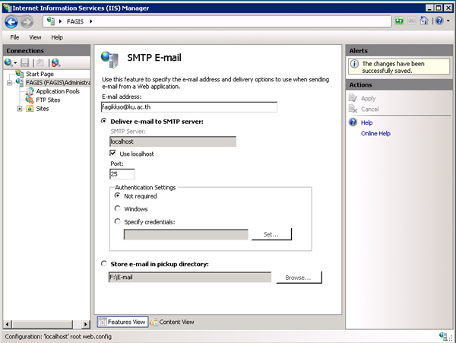Click the Browse... button
This screenshot has width=456, height=343.
pos(299,278)
